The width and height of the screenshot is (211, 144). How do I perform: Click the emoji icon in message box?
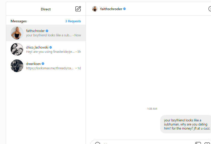(97, 143)
